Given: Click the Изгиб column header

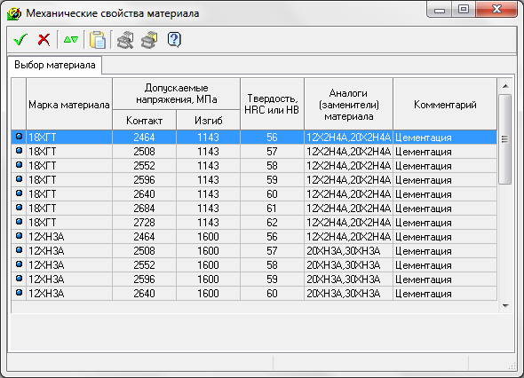Looking at the screenshot, I should (x=208, y=120).
